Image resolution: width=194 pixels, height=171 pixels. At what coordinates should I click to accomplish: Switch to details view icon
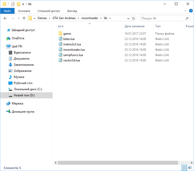pos(184,168)
